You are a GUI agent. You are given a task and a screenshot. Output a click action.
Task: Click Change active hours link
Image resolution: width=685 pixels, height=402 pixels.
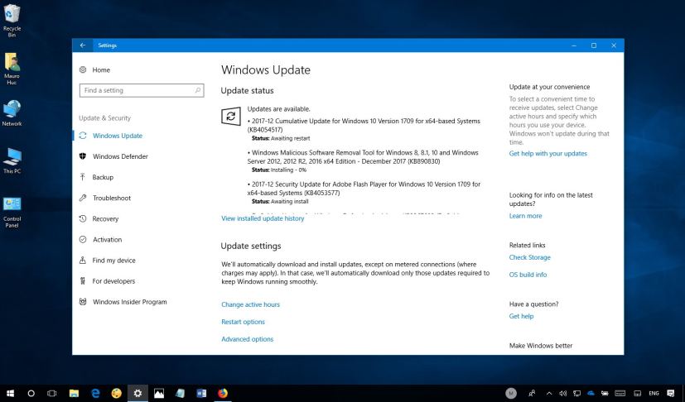pyautogui.click(x=250, y=304)
